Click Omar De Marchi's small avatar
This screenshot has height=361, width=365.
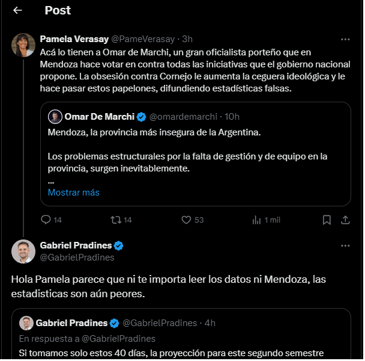coord(55,116)
